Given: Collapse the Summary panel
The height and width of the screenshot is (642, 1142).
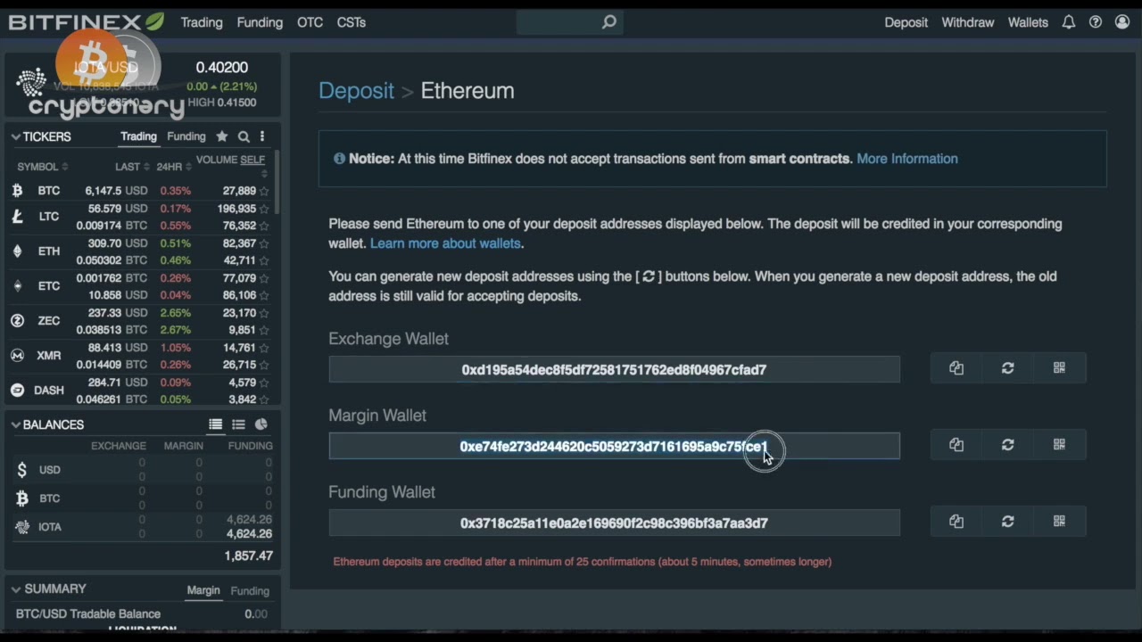Looking at the screenshot, I should point(15,588).
